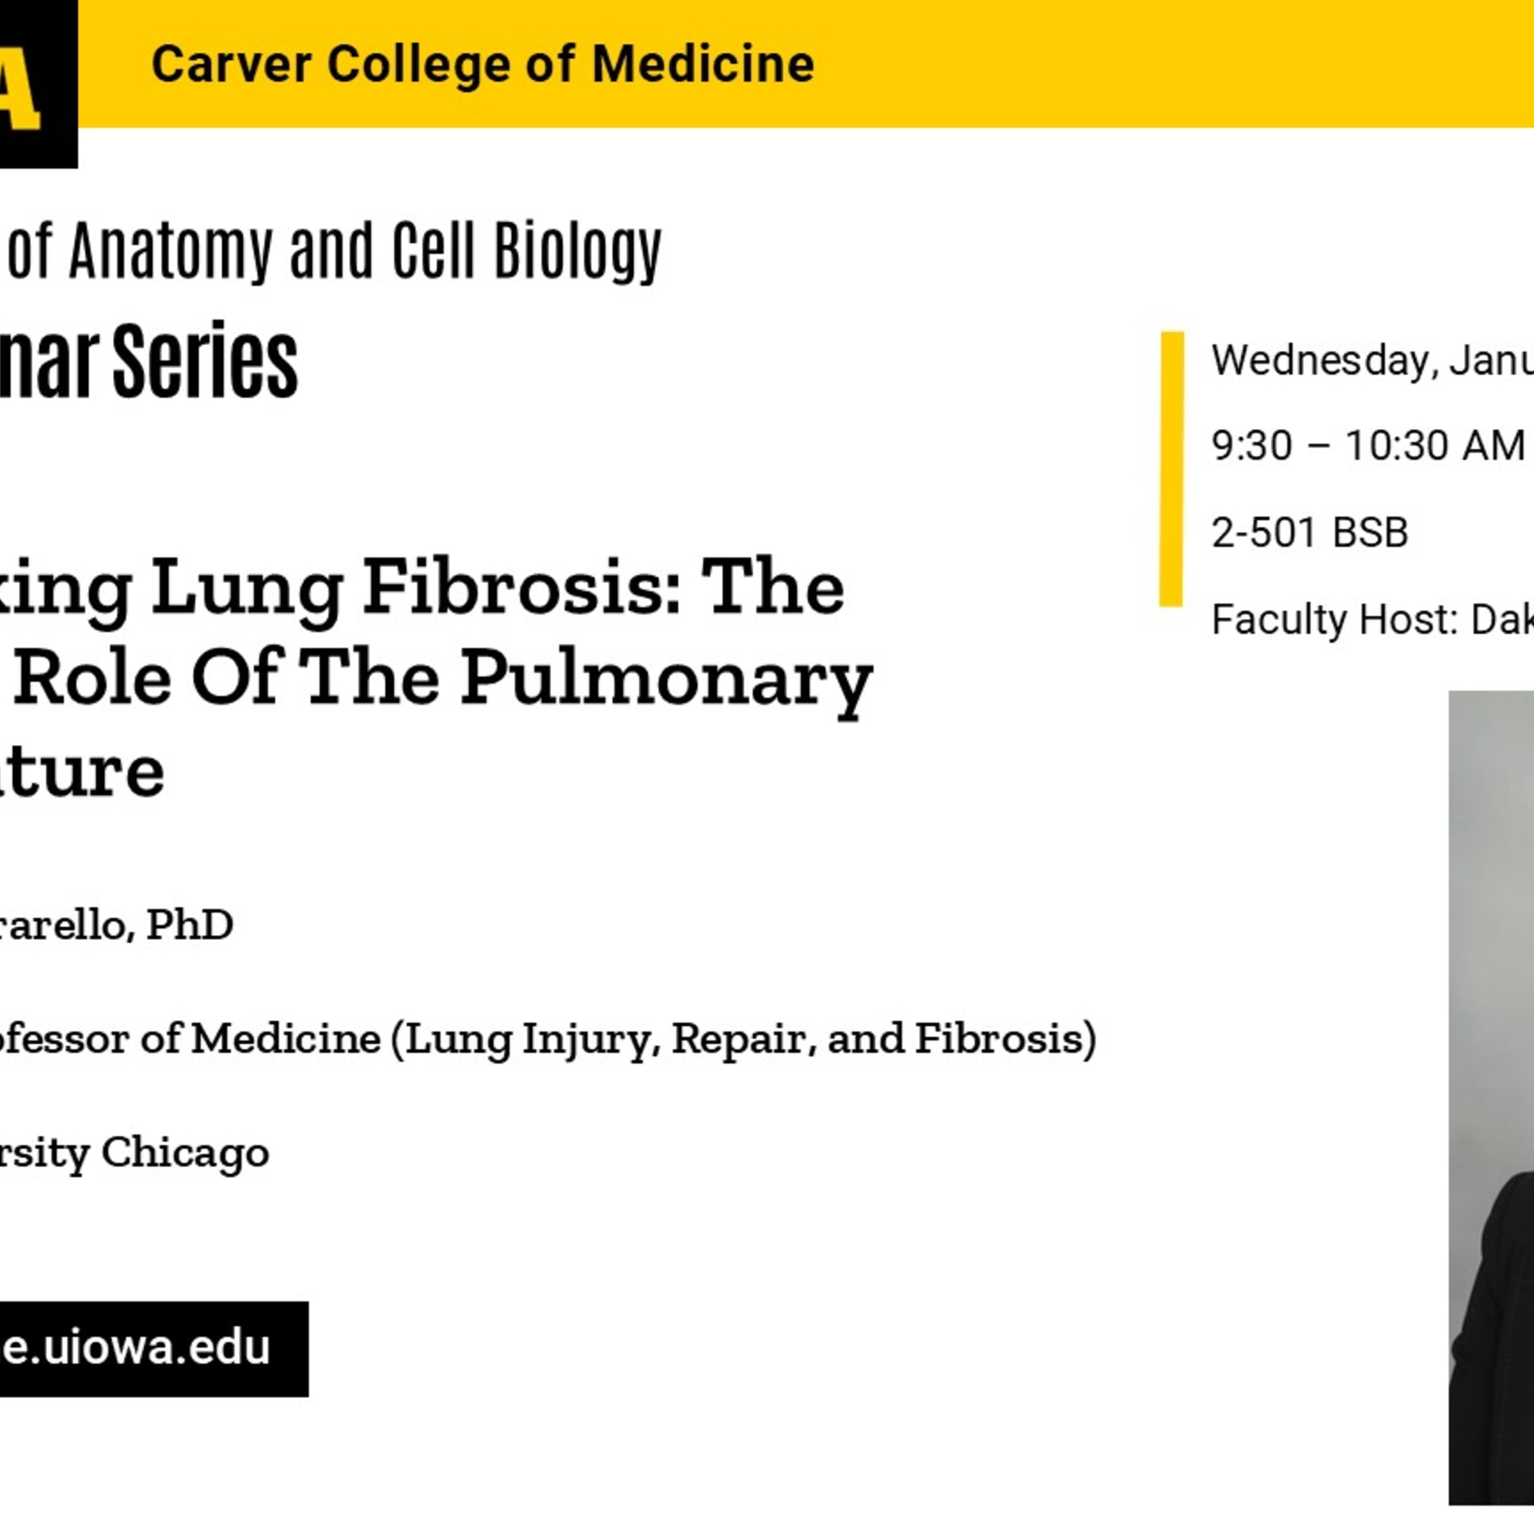Click the 'Professor of Medicine' job title

coord(191,1039)
